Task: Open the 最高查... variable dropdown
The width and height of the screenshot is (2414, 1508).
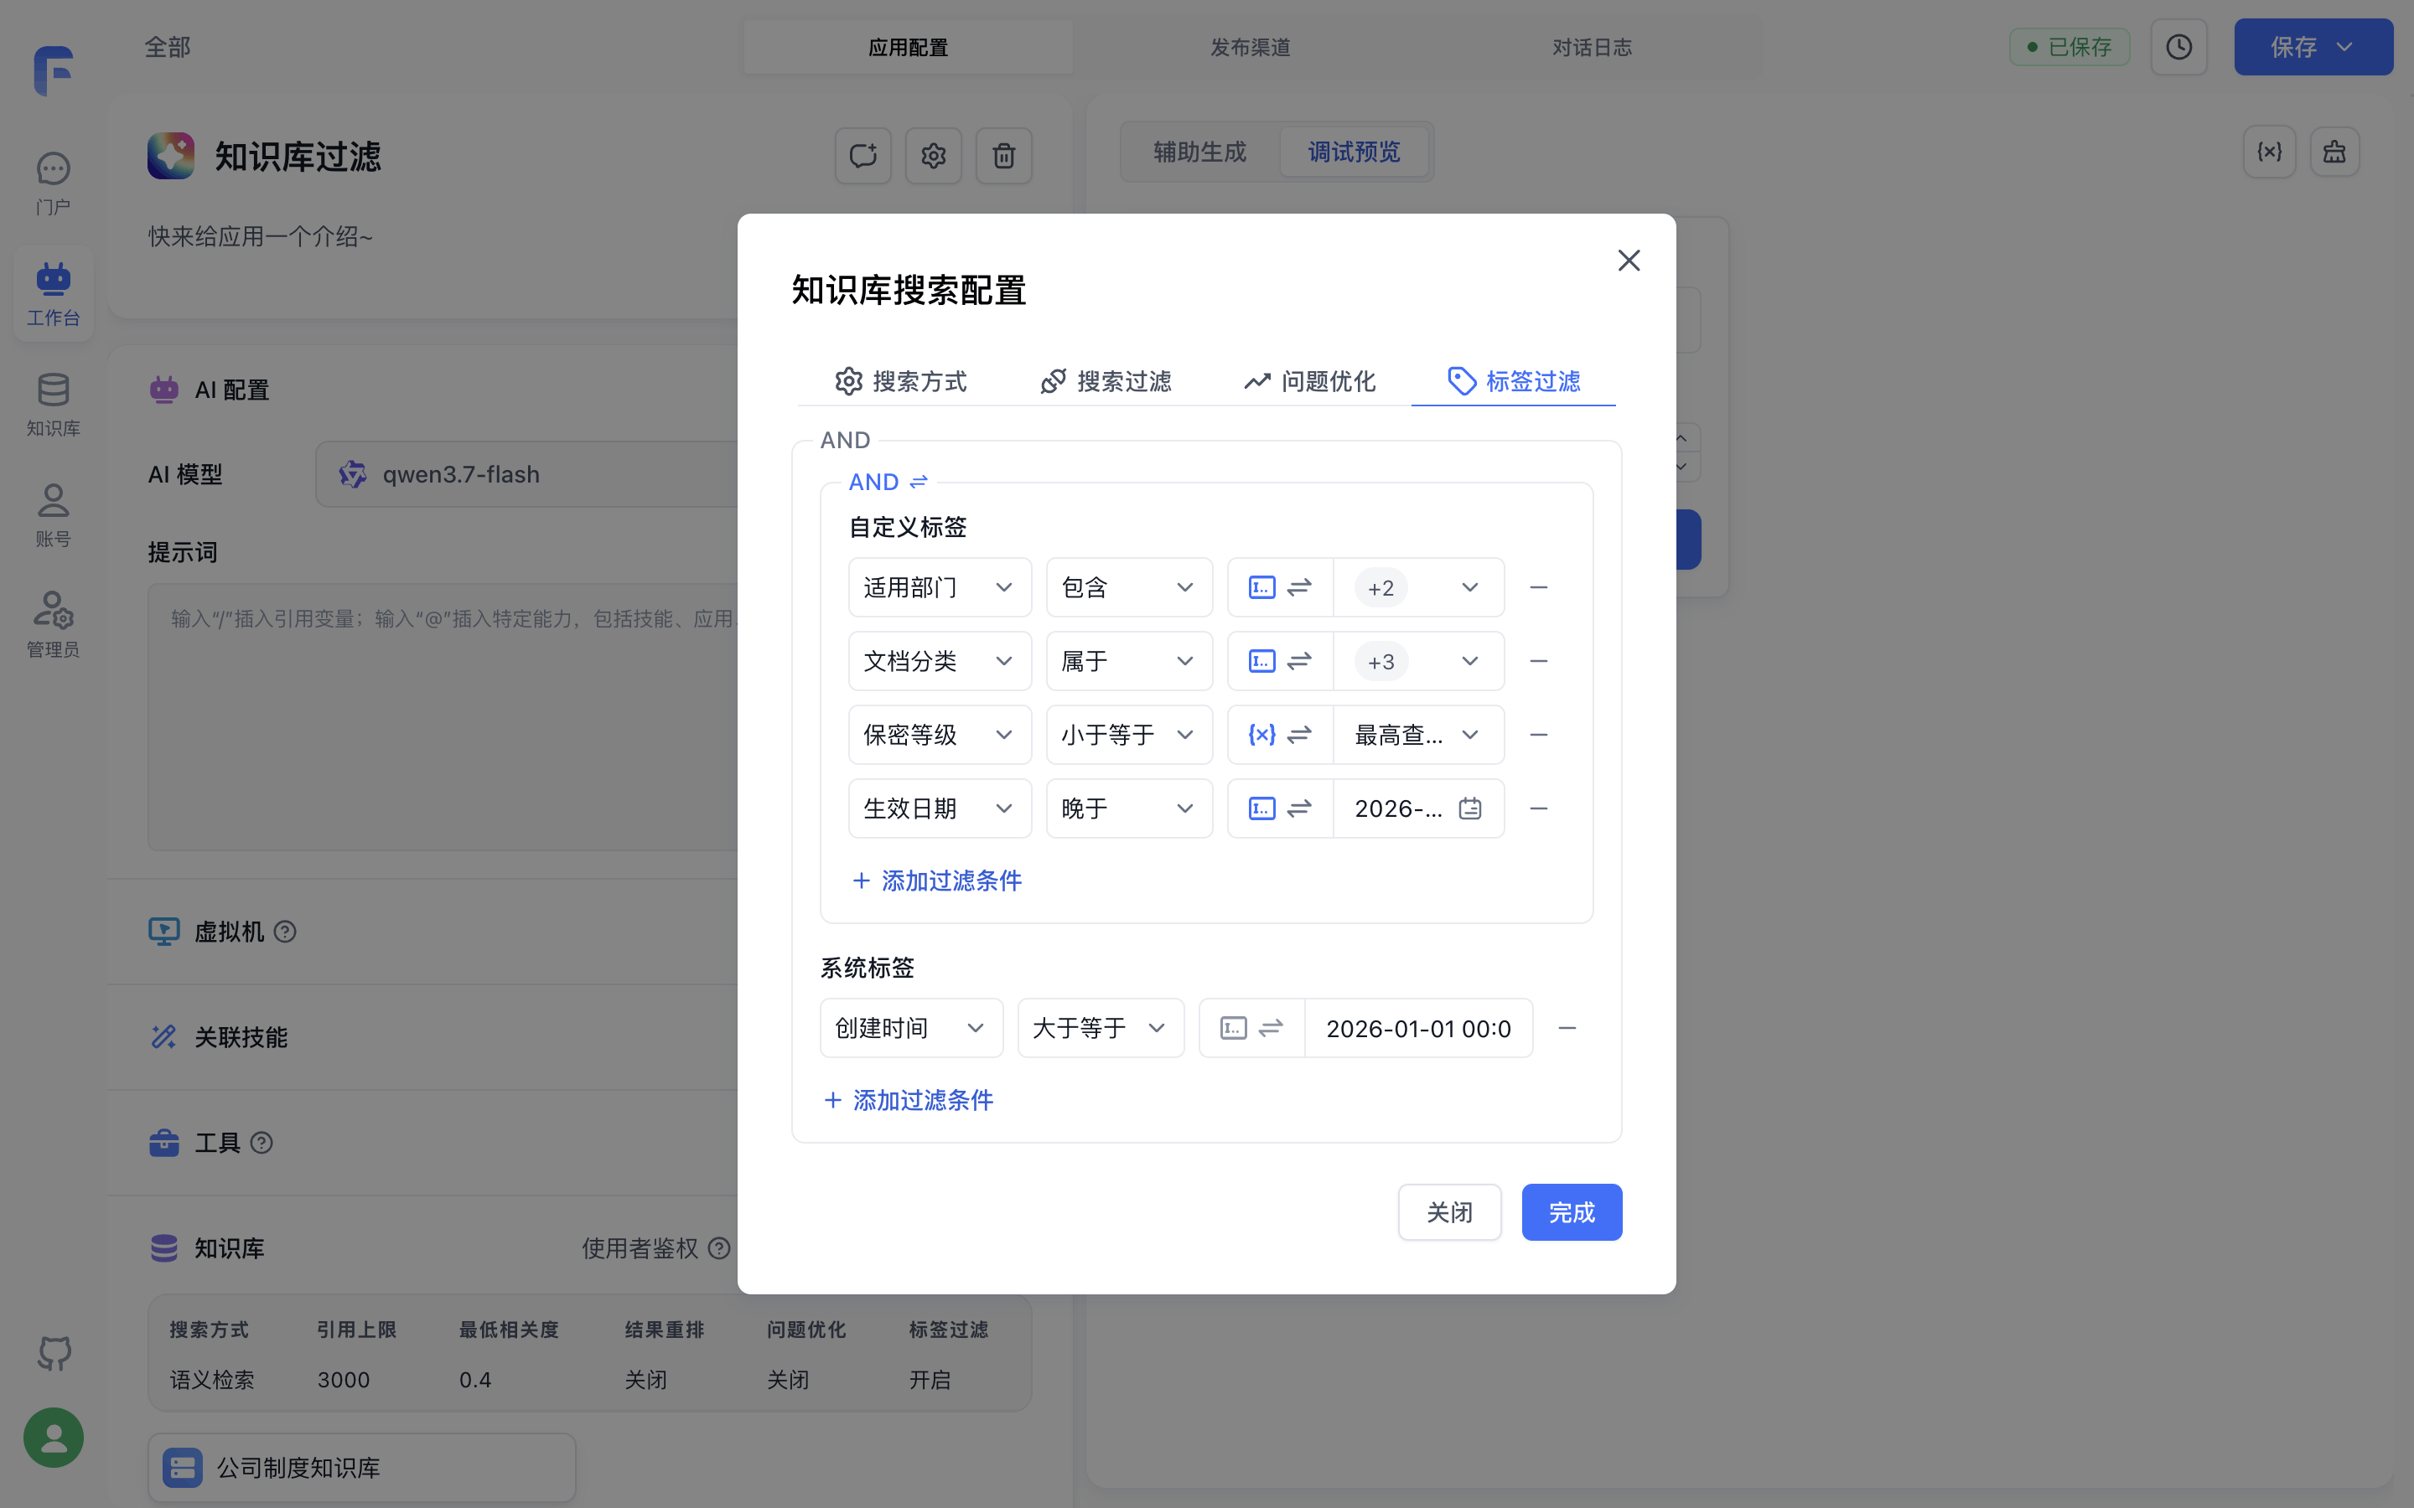Action: 1418,735
